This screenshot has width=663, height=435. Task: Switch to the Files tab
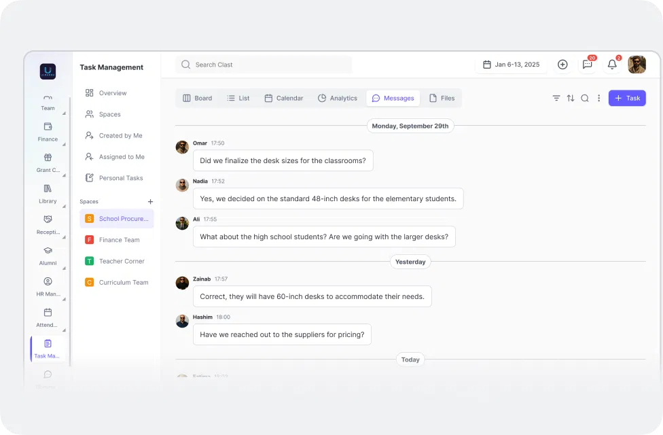[x=442, y=98]
